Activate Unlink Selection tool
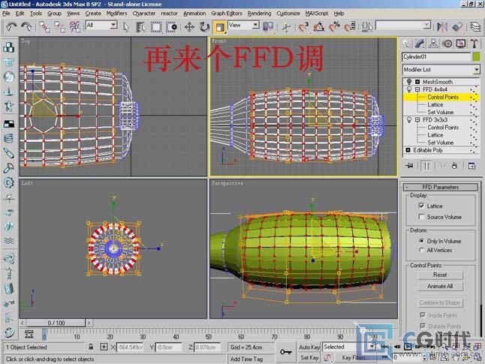The height and width of the screenshot is (364, 485). (x=60, y=27)
